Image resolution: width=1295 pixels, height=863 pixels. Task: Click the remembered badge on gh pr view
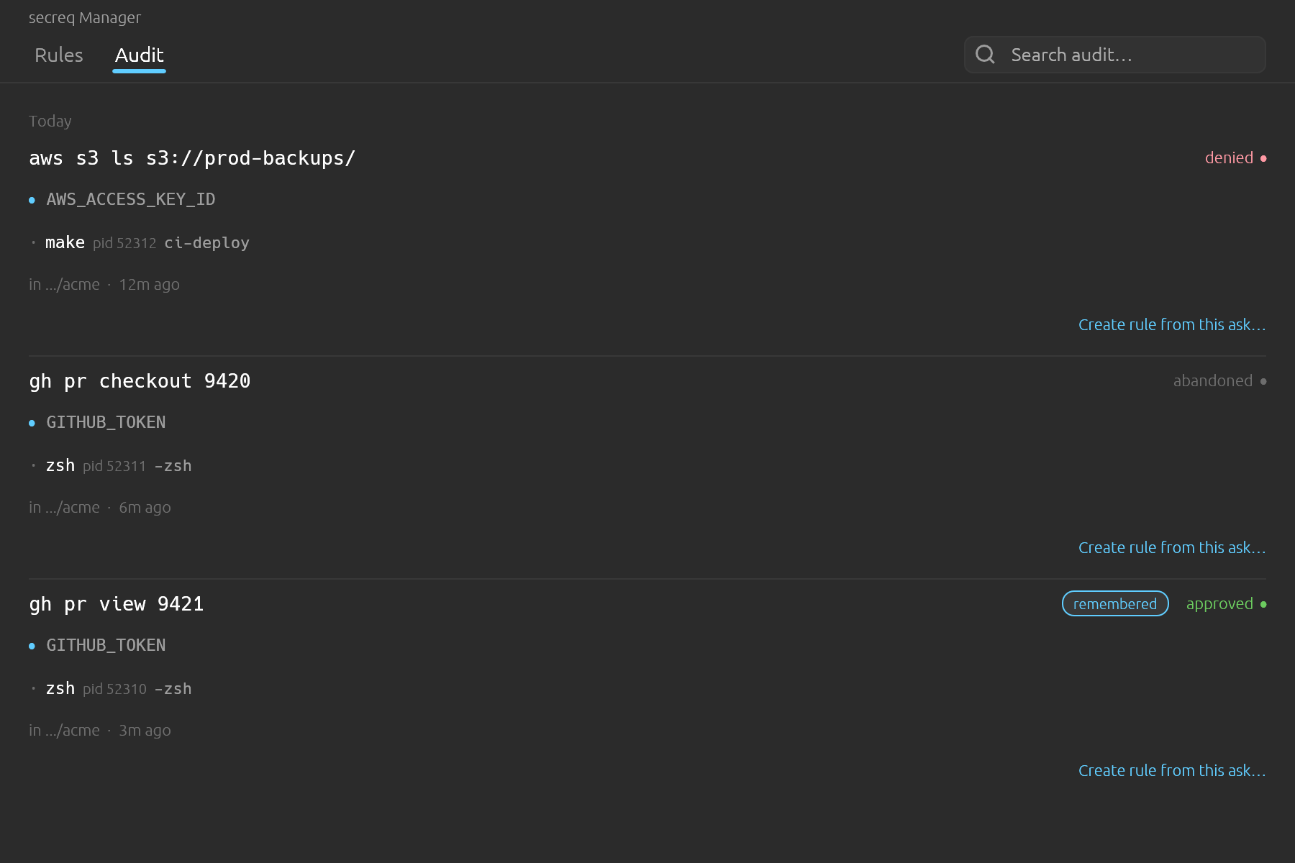(x=1115, y=604)
